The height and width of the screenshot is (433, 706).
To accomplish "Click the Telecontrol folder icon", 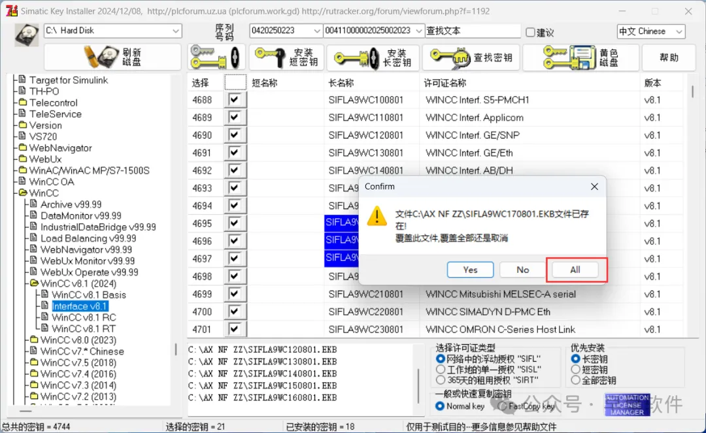I will point(22,102).
